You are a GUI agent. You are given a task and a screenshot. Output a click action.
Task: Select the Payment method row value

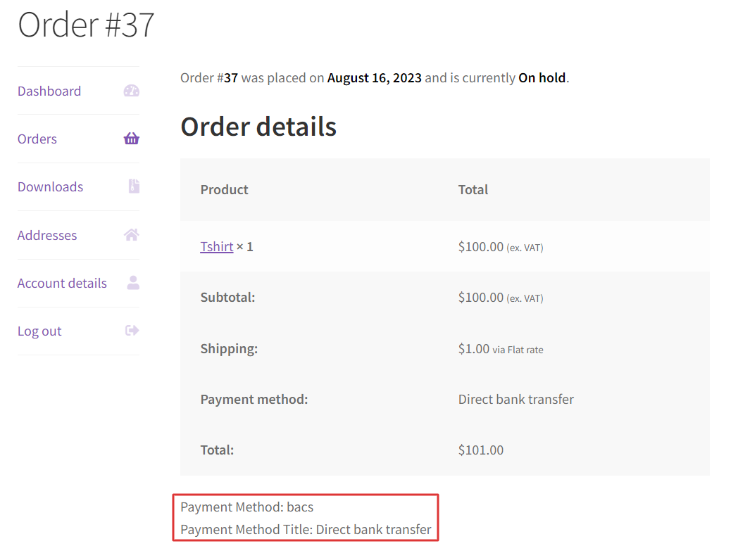click(x=515, y=399)
